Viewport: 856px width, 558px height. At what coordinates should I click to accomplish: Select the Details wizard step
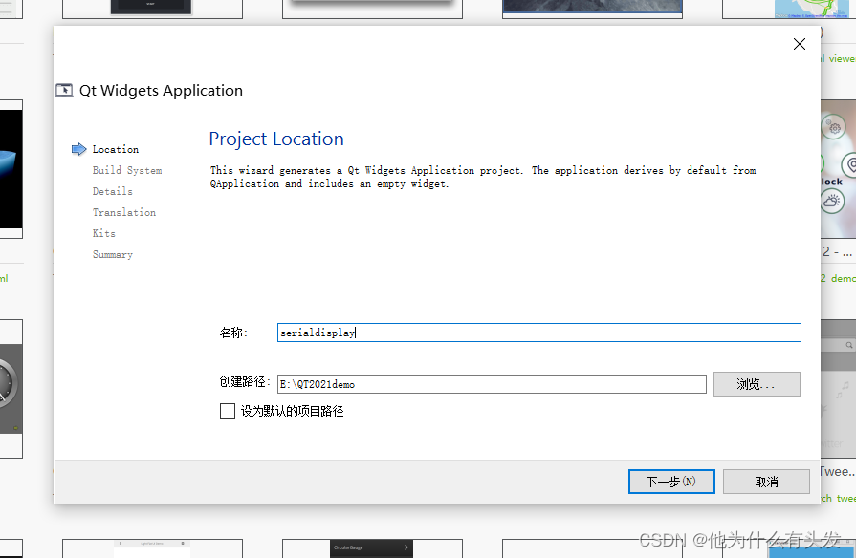112,191
